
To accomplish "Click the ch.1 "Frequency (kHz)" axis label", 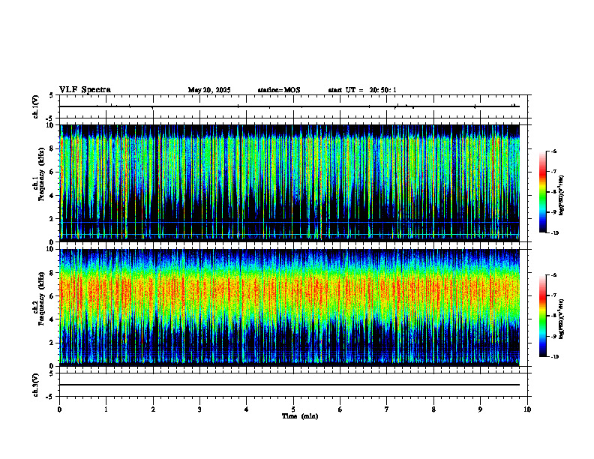I will 41,174.
